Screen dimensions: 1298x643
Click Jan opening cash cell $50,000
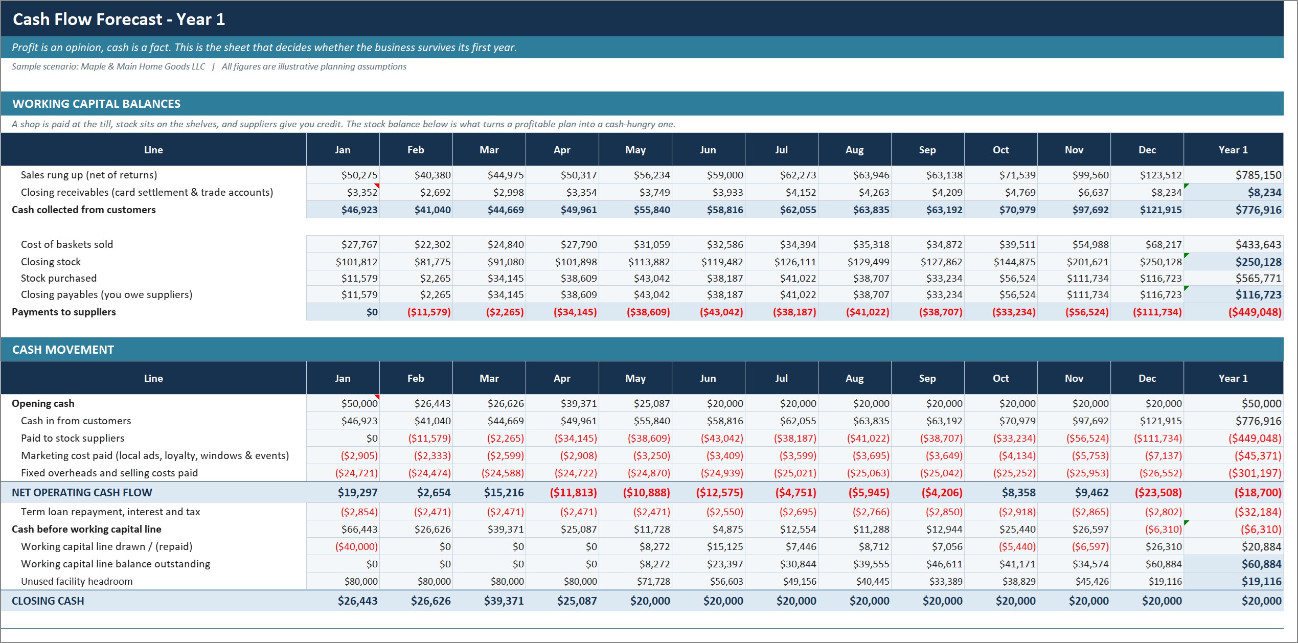point(343,403)
